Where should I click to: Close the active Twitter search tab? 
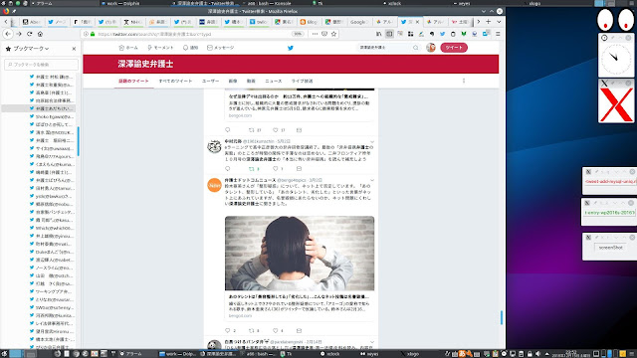point(417,22)
